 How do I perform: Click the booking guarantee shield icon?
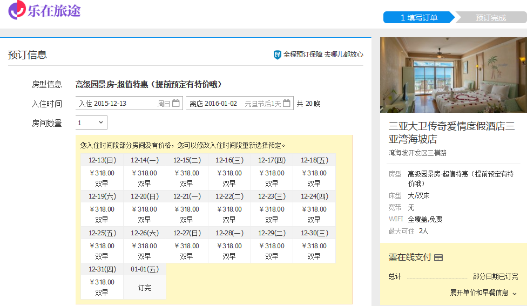tap(278, 55)
